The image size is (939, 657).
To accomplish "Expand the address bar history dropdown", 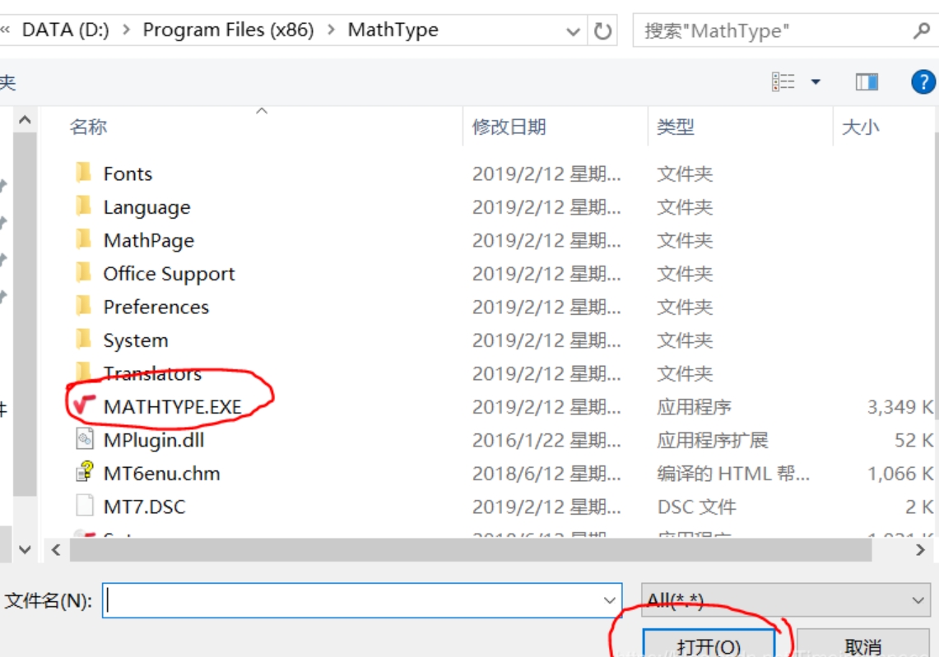I will 573,31.
